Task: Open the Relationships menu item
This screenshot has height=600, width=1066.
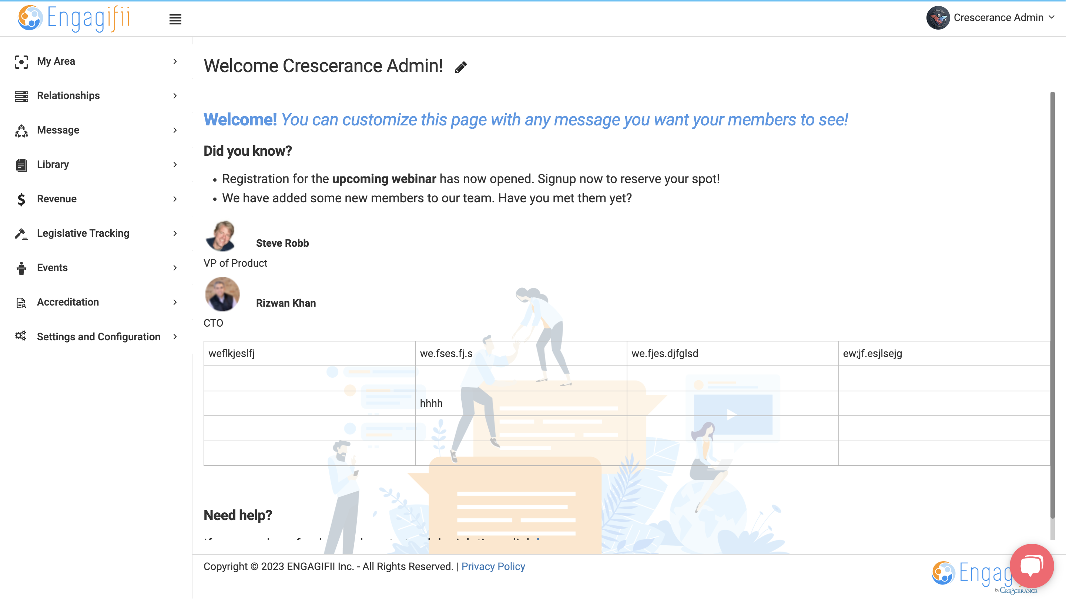Action: pyautogui.click(x=96, y=96)
